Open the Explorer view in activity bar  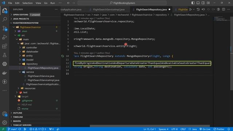(5, 11)
